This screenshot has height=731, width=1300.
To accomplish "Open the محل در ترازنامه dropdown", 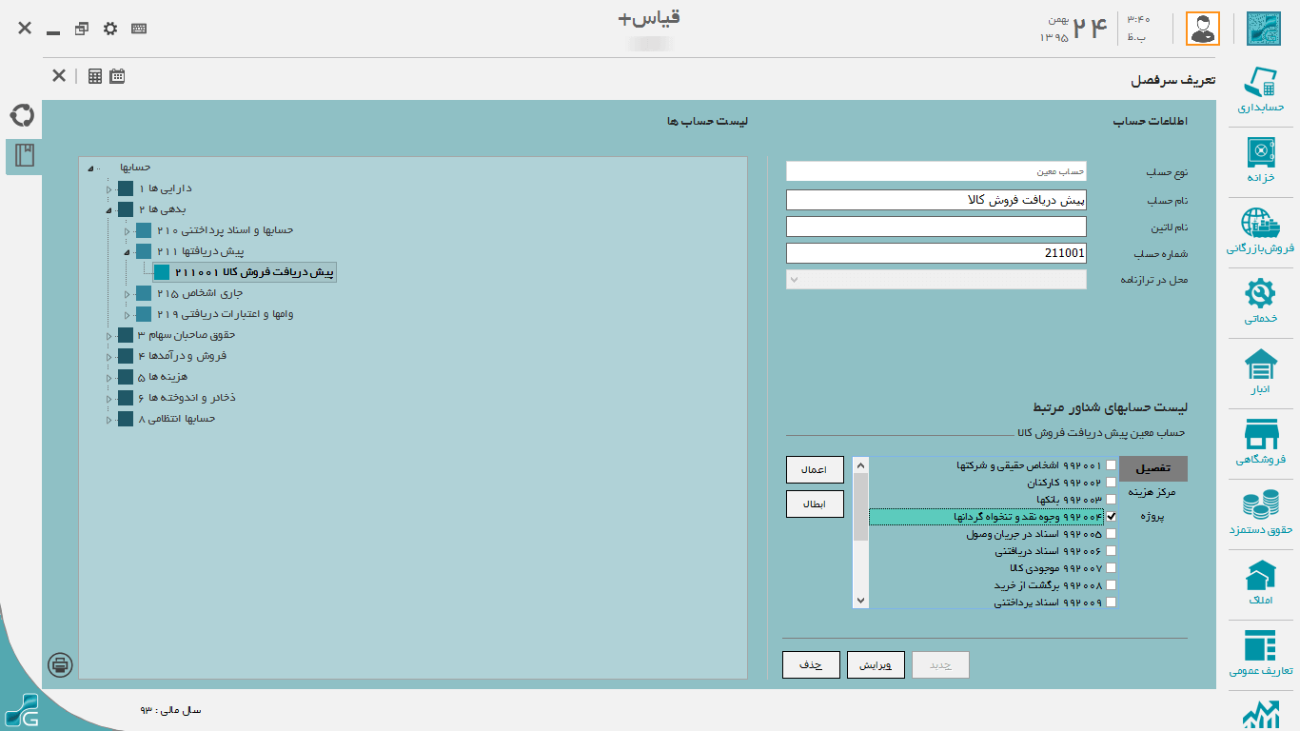I will (936, 280).
